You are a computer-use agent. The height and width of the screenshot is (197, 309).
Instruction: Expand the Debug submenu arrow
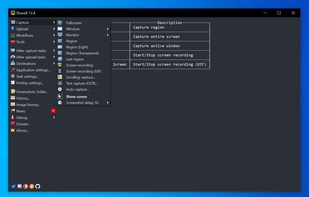click(x=54, y=118)
